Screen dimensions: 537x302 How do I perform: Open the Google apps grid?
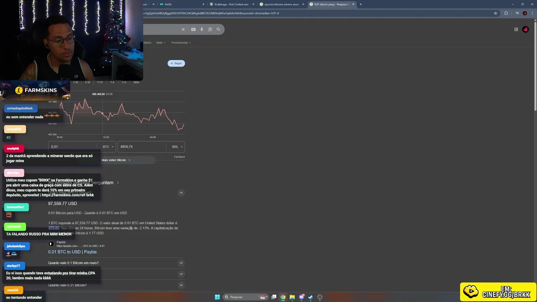click(516, 29)
